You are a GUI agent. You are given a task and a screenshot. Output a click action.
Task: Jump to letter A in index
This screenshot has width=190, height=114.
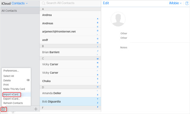pyautogui.click(x=98, y=19)
